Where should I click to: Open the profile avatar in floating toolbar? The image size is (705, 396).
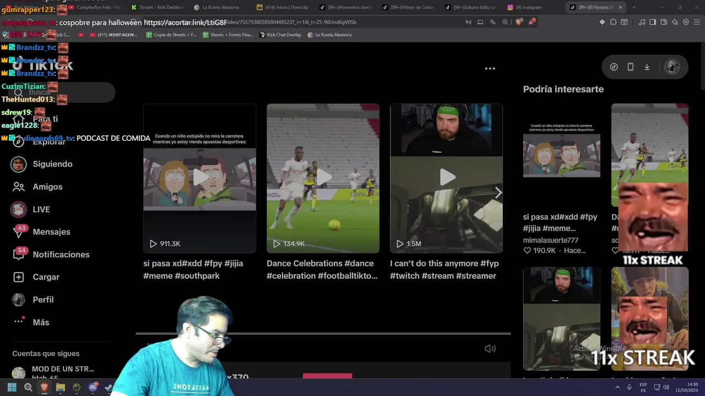[x=672, y=67]
